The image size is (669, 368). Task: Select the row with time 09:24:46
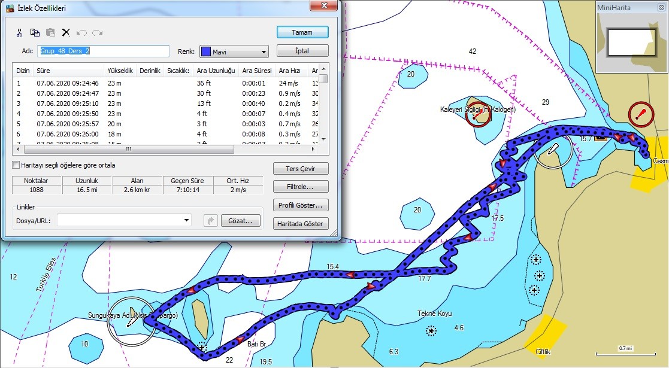point(165,83)
